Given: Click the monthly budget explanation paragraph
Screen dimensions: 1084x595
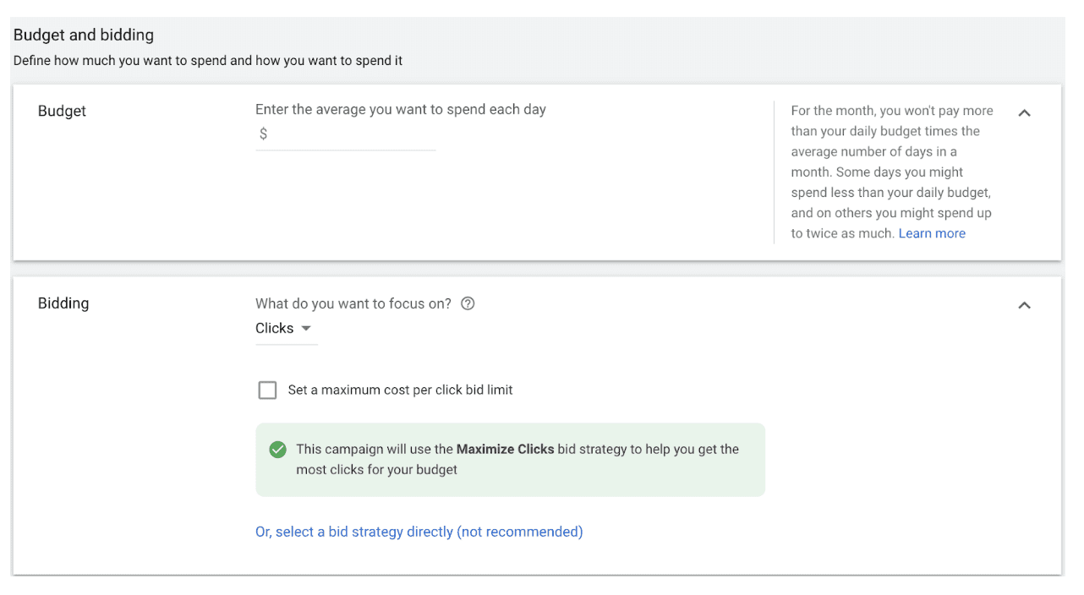Looking at the screenshot, I should [x=892, y=172].
